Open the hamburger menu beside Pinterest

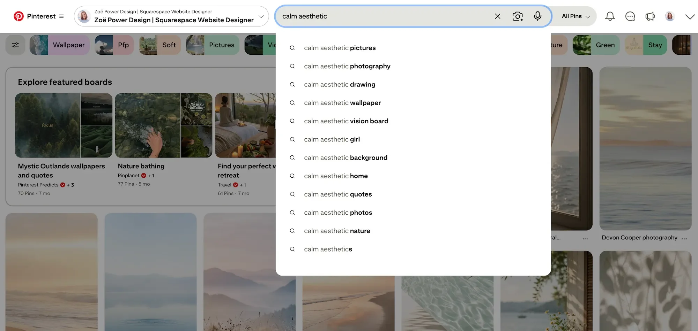(61, 16)
